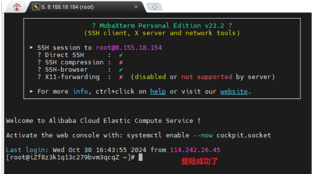Screen dimensions: 312x174
Task: Click root@8.155.18.154 session address
Action: click(x=129, y=48)
